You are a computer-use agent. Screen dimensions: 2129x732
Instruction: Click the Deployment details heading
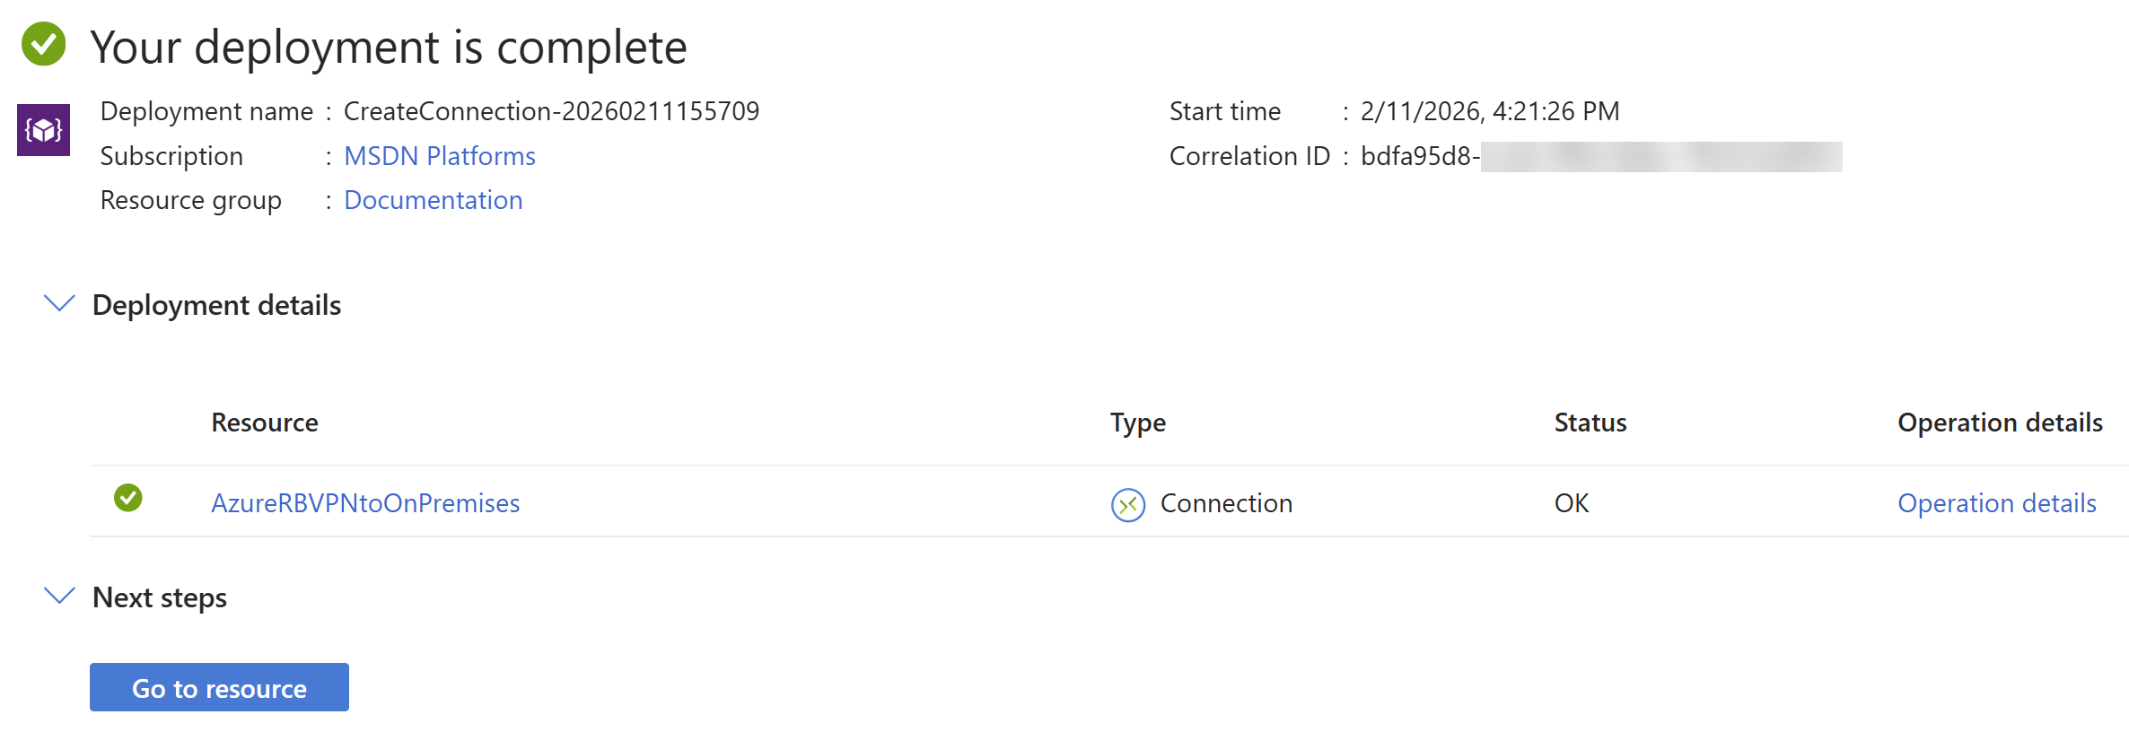[216, 305]
